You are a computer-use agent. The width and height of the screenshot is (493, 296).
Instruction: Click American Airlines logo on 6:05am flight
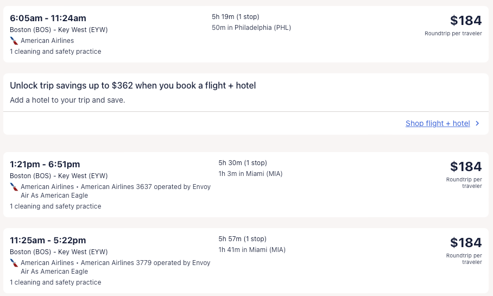(14, 41)
